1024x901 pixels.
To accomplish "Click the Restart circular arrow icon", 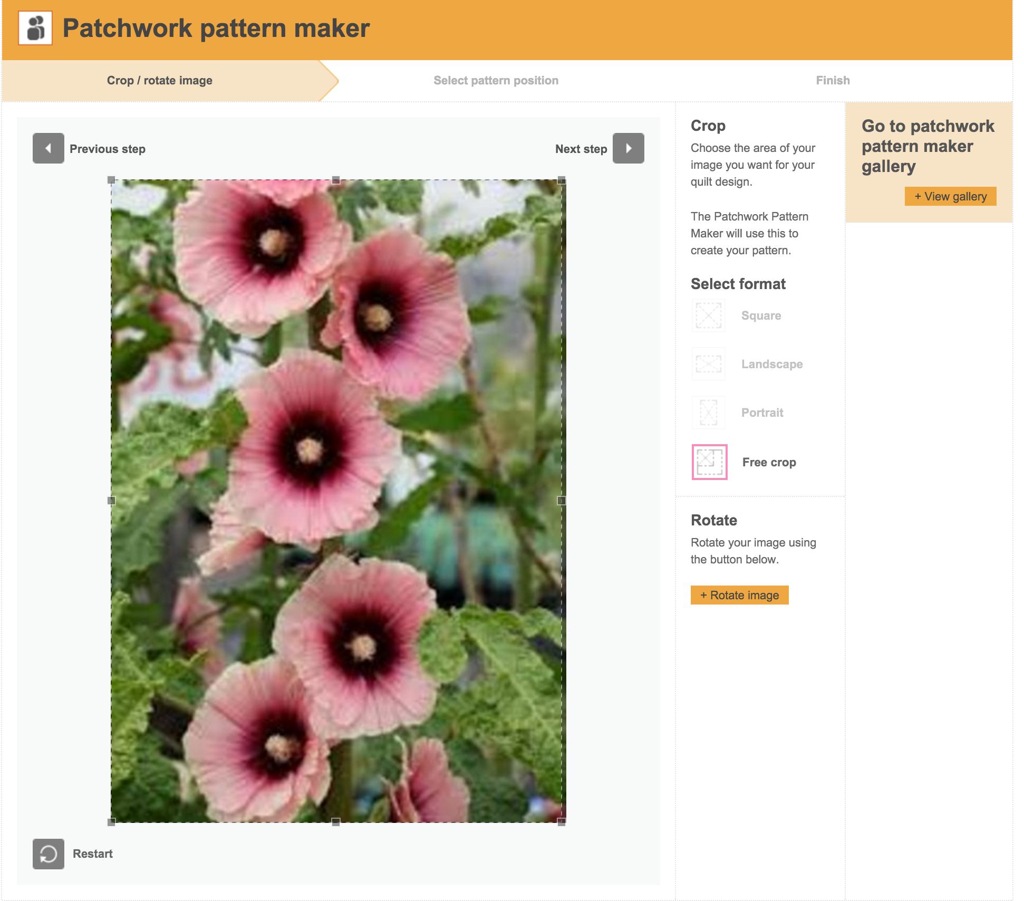I will pyautogui.click(x=48, y=854).
